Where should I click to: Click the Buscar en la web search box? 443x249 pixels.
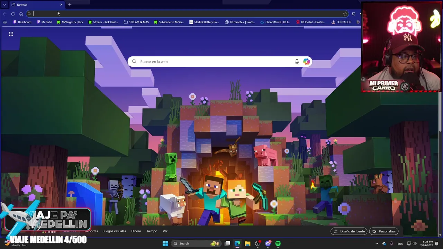coord(220,62)
